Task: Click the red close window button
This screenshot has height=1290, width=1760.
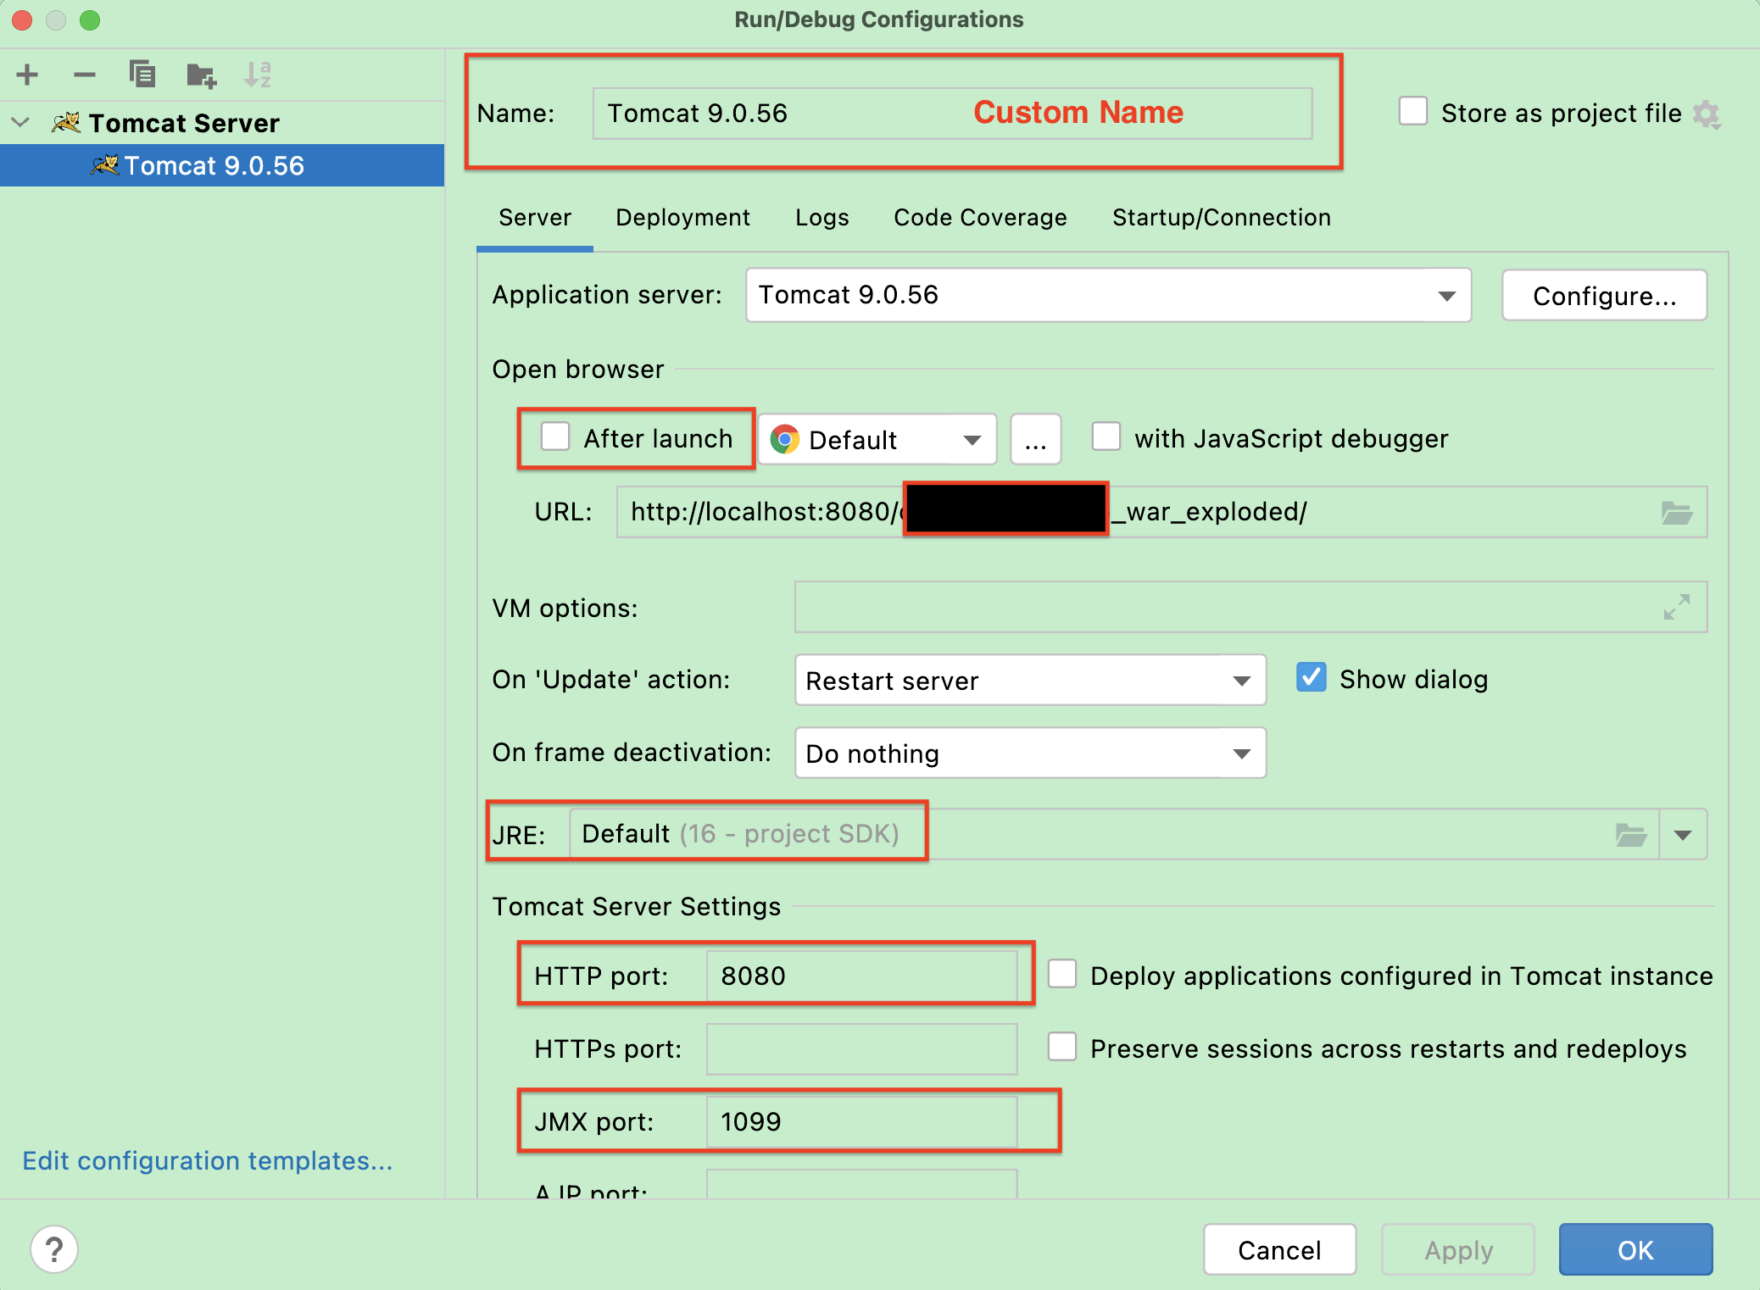Action: (23, 20)
